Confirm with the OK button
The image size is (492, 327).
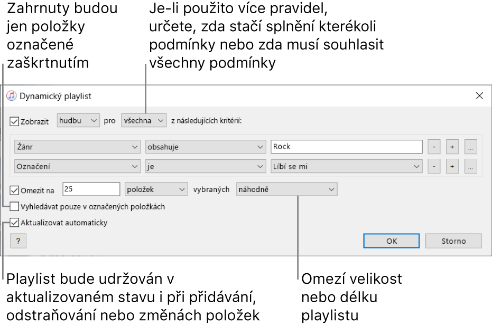click(x=391, y=241)
